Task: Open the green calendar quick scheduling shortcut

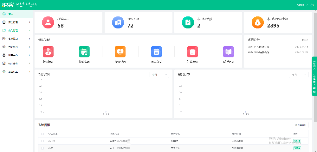Action: [x=84, y=55]
